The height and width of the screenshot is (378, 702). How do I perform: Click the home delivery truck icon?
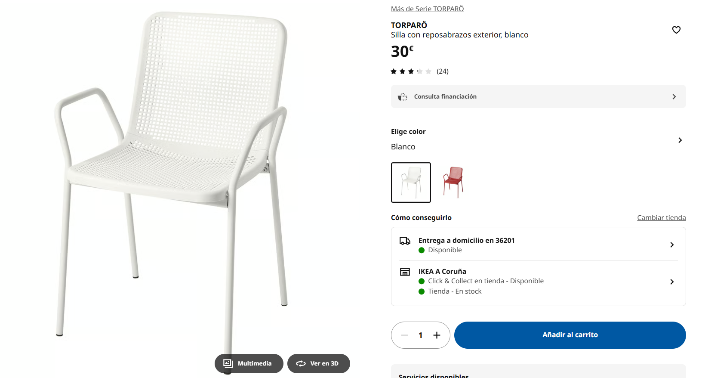pyautogui.click(x=405, y=241)
